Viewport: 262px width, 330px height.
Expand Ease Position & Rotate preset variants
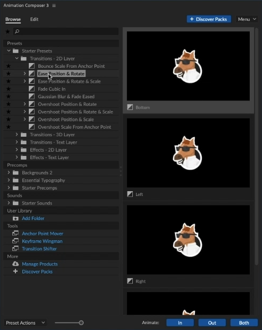coord(25,74)
